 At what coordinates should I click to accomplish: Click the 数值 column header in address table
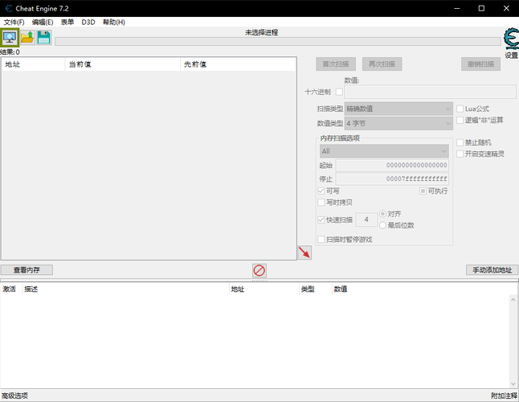(420, 289)
